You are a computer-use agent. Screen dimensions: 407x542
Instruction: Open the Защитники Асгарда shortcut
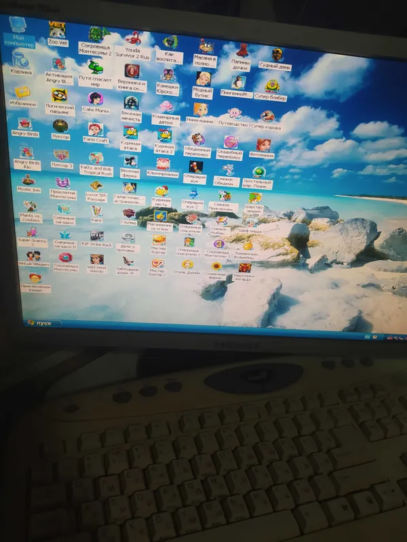click(x=244, y=272)
